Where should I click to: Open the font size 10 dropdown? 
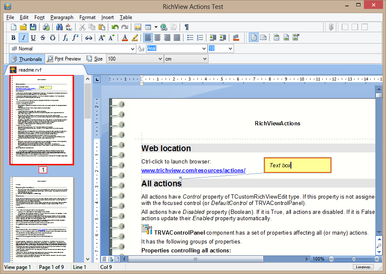click(x=230, y=49)
